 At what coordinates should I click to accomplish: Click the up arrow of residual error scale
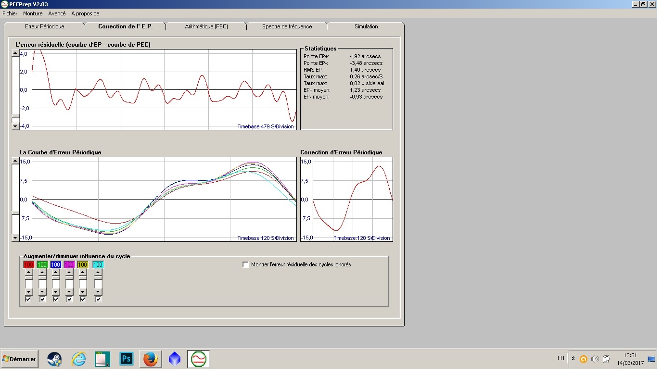click(15, 53)
